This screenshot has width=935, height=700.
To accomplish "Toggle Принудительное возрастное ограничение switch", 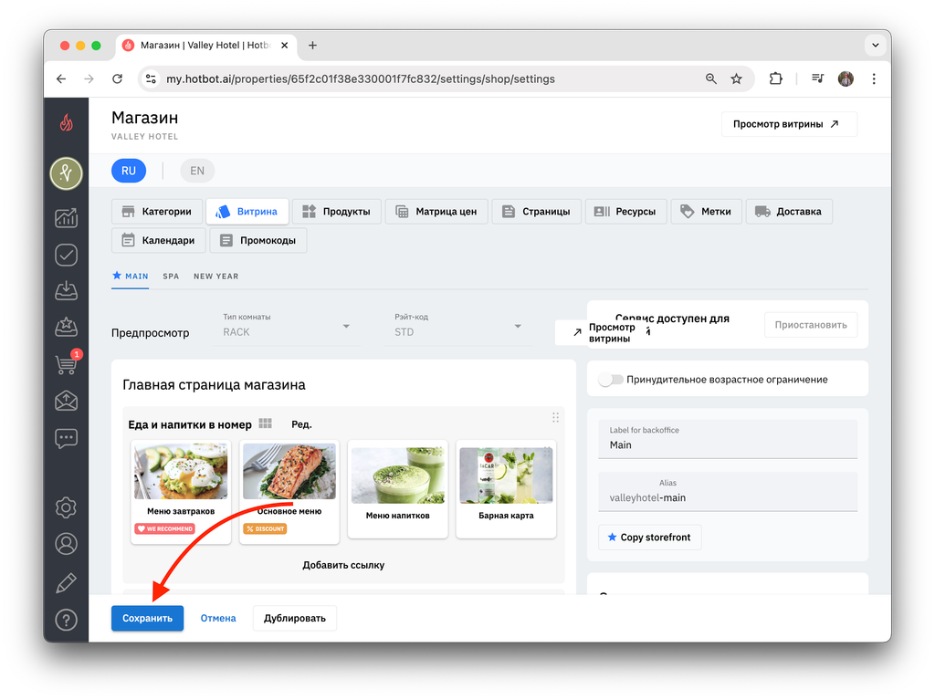I will [611, 380].
